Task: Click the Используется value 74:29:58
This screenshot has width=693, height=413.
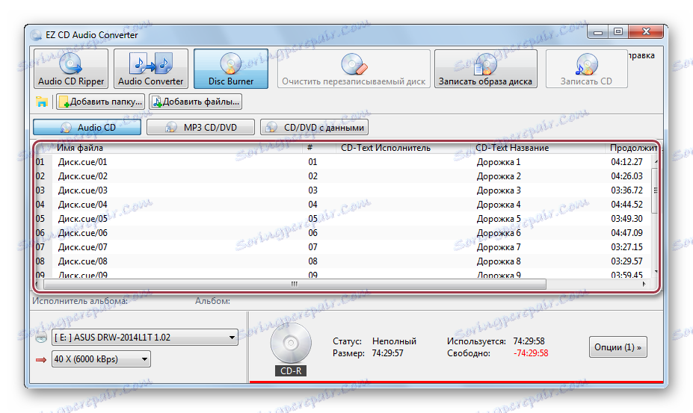Action: click(x=529, y=341)
